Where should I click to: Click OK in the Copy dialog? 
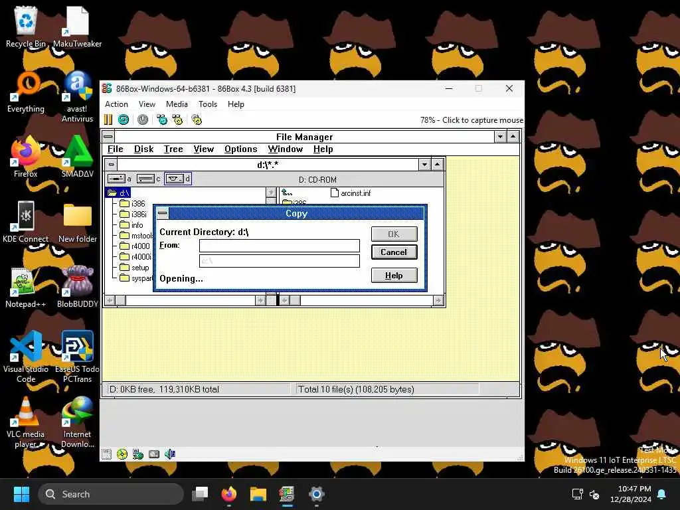(394, 234)
